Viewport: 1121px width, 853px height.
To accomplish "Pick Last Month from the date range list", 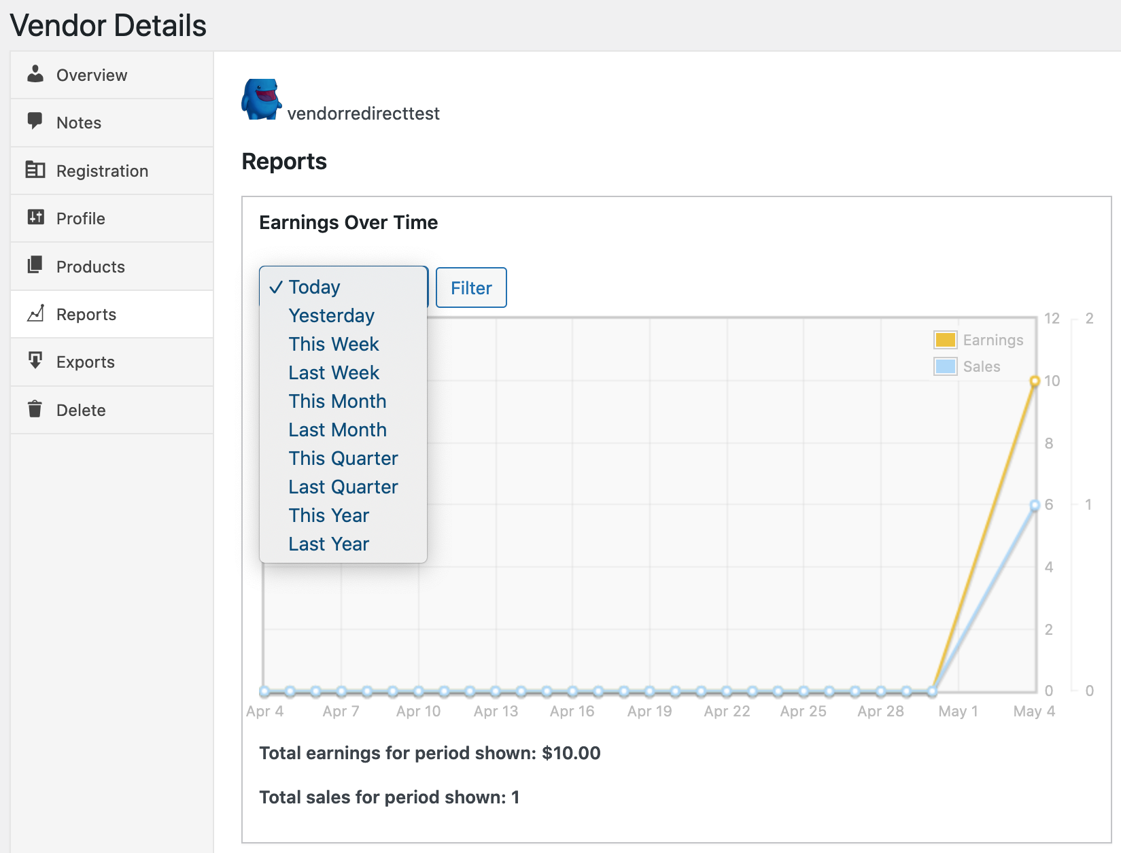I will (337, 430).
